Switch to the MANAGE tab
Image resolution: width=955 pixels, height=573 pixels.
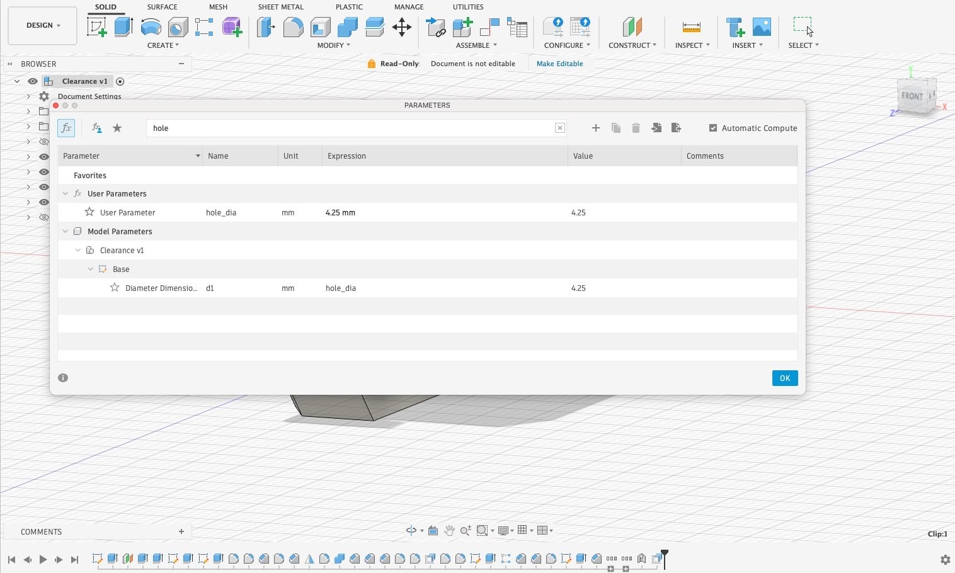pos(409,7)
